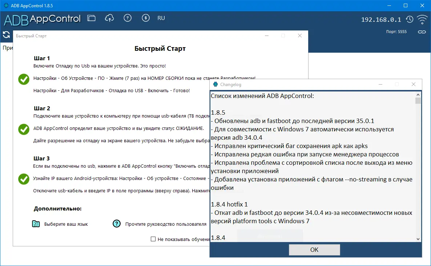Close the Быстрый Старт window
Image resolution: width=431 pixels, height=266 pixels.
click(300, 36)
